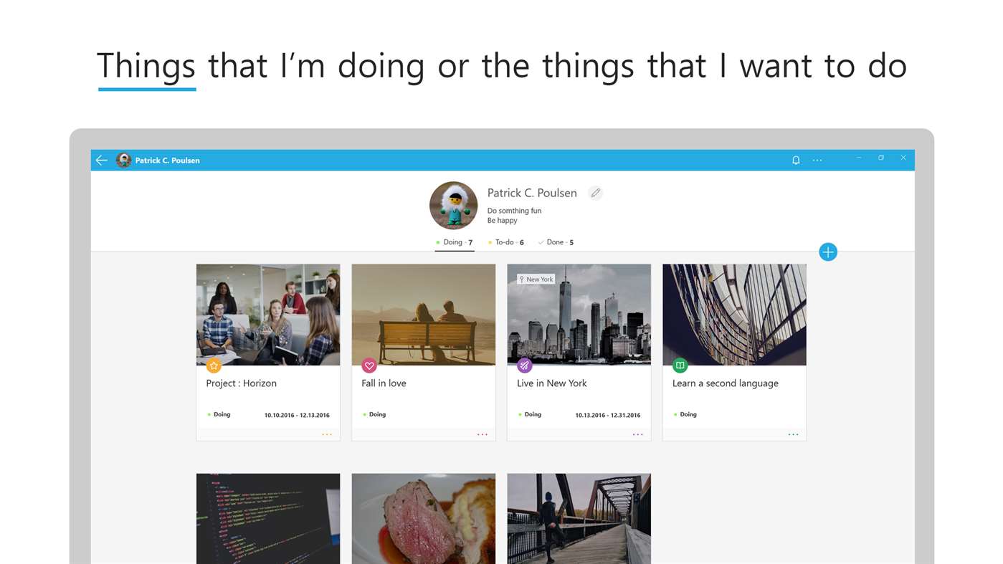Switch to the To-do tab
Viewport: 1003px width, 564px height.
point(506,242)
